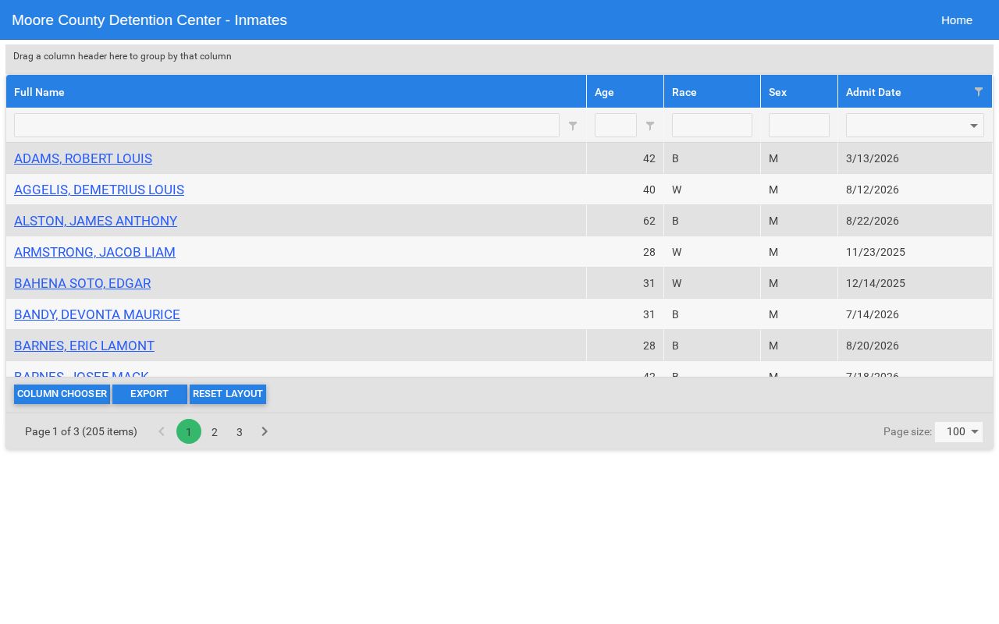Sort by the Full Name column header
Viewport: 999px width, 624px height.
296,92
